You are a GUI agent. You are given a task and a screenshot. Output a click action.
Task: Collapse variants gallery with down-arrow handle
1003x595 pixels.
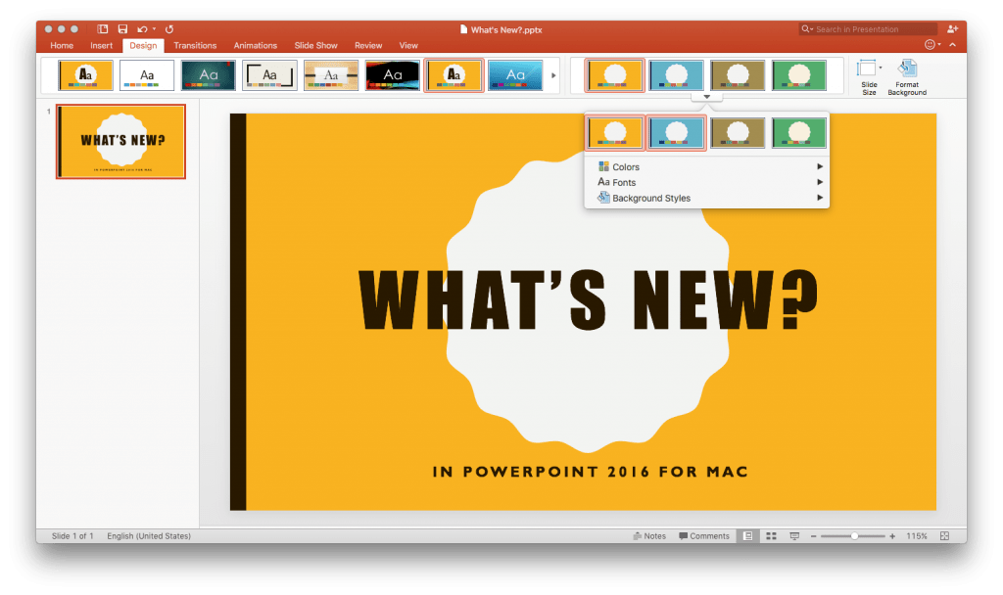coord(707,97)
